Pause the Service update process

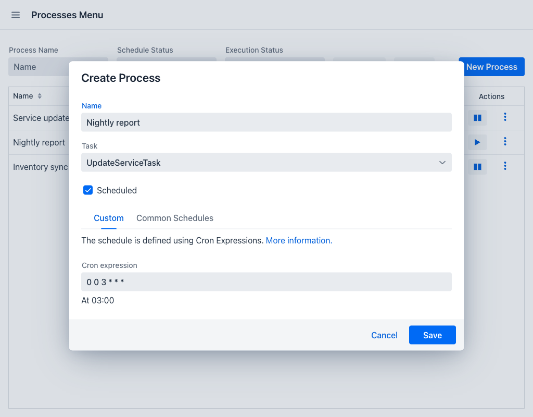[477, 118]
